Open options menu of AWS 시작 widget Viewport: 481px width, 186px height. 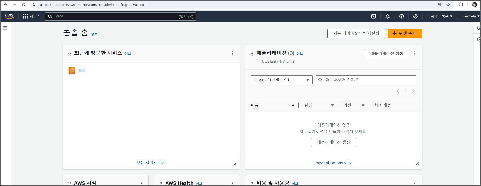point(141,183)
